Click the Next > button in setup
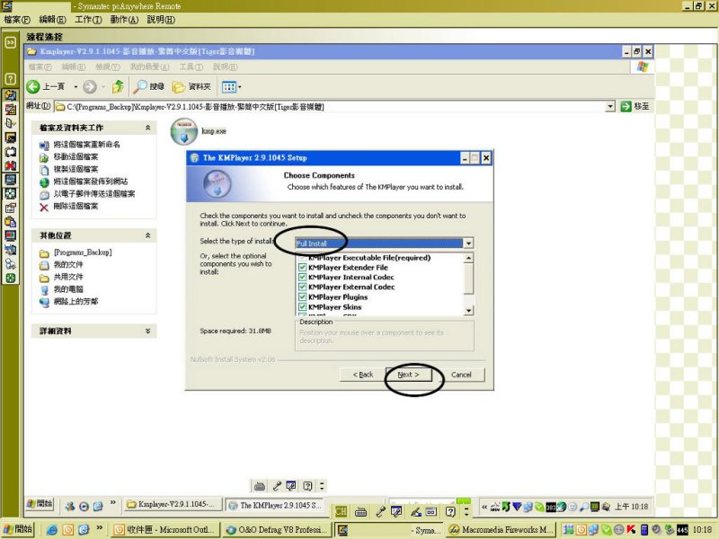Screen dimensions: 719x539 click(x=409, y=375)
